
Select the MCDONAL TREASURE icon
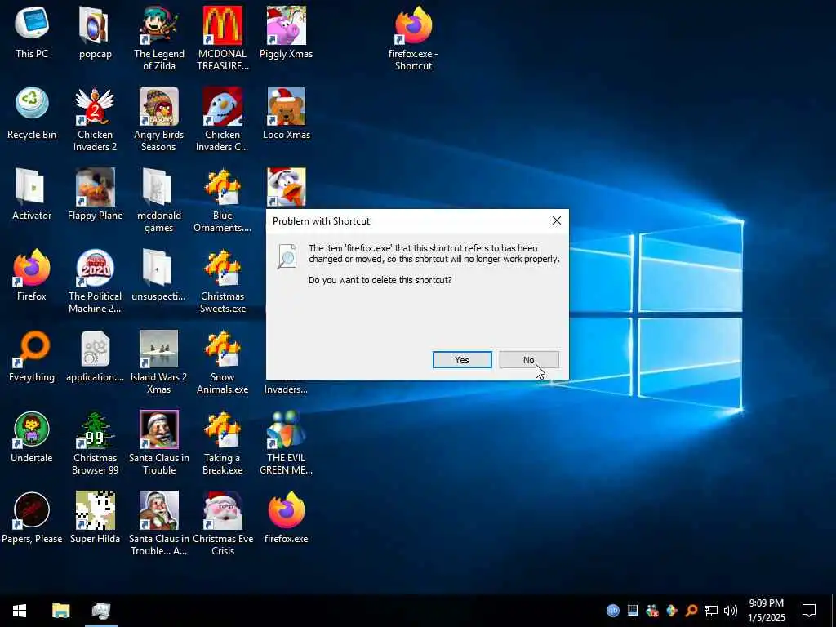222,38
